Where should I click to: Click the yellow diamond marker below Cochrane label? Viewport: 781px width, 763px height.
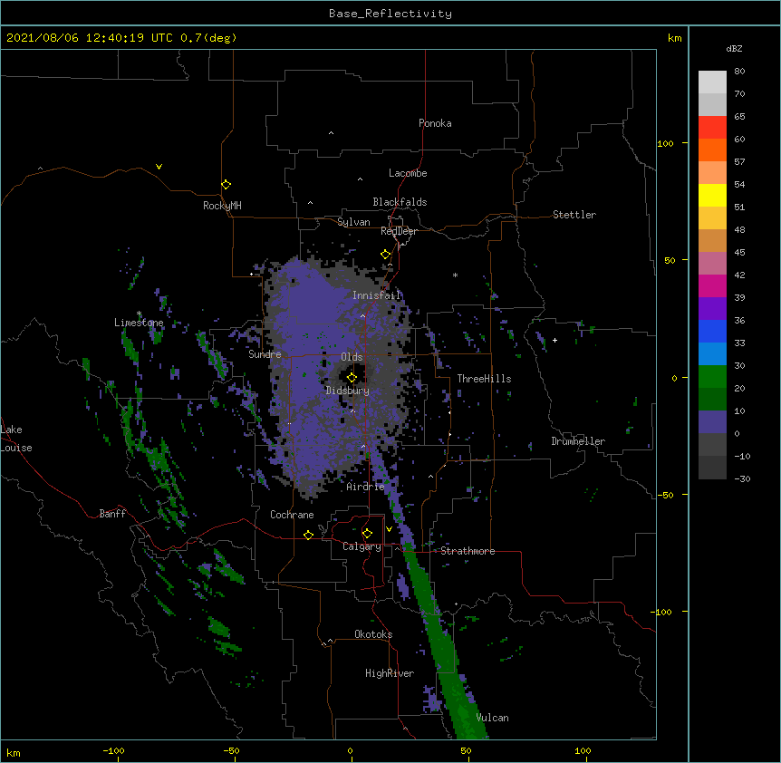(x=308, y=535)
